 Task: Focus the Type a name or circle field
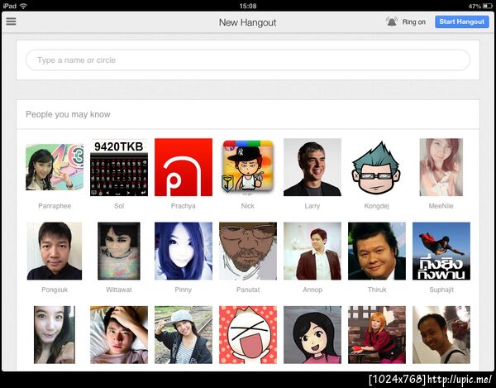(x=248, y=60)
